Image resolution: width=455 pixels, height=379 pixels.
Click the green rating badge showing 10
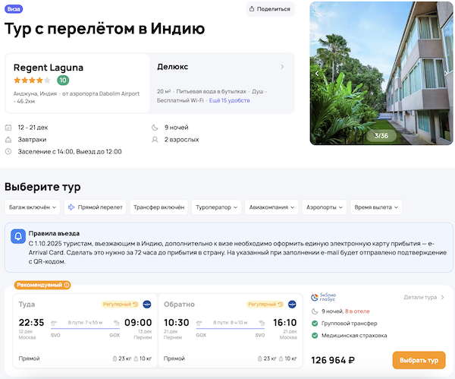(63, 81)
